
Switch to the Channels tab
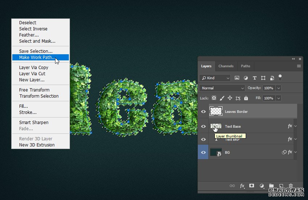tap(226, 66)
